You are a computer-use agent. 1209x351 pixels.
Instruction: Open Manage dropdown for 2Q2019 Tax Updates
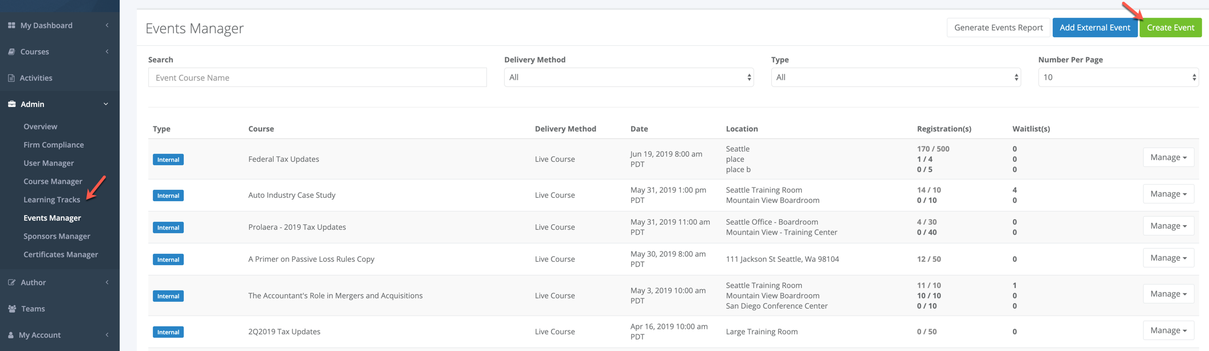(1168, 330)
